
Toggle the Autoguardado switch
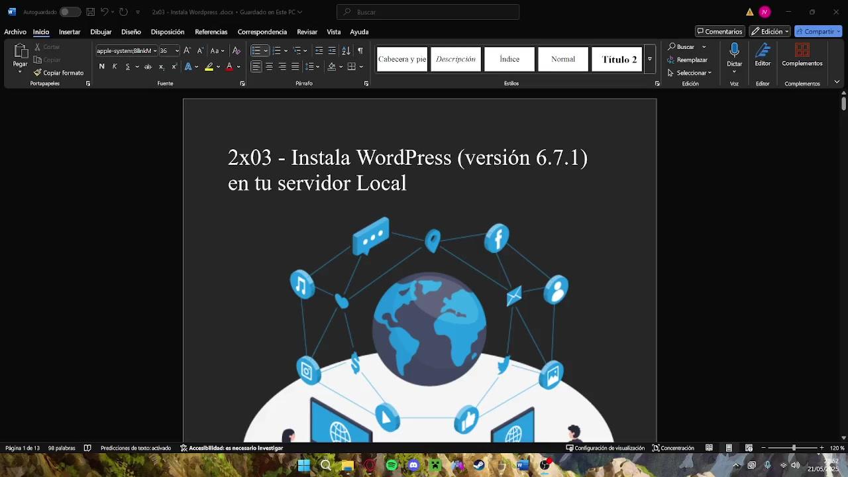click(70, 12)
